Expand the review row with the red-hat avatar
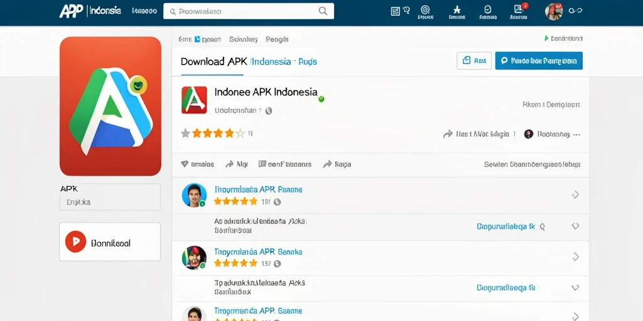The height and width of the screenshot is (321, 643). coord(575,256)
